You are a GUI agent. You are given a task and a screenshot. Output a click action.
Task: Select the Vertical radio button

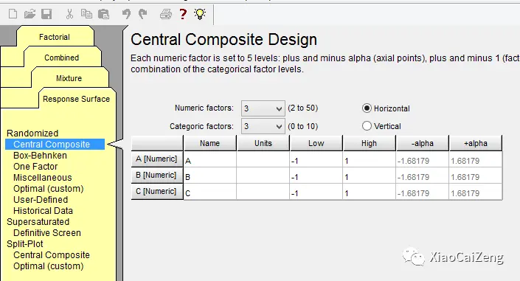coord(367,126)
